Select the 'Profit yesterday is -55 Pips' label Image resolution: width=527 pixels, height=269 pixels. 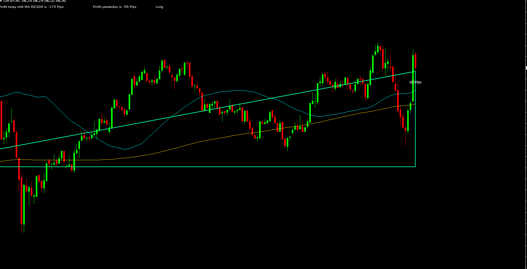point(114,7)
